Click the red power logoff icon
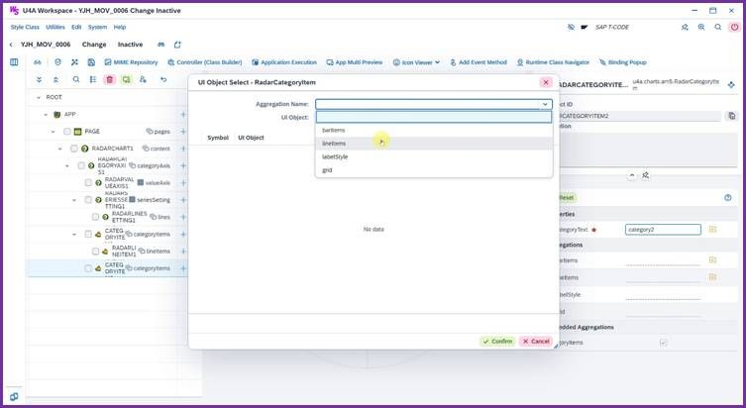This screenshot has height=408, width=746. click(734, 27)
